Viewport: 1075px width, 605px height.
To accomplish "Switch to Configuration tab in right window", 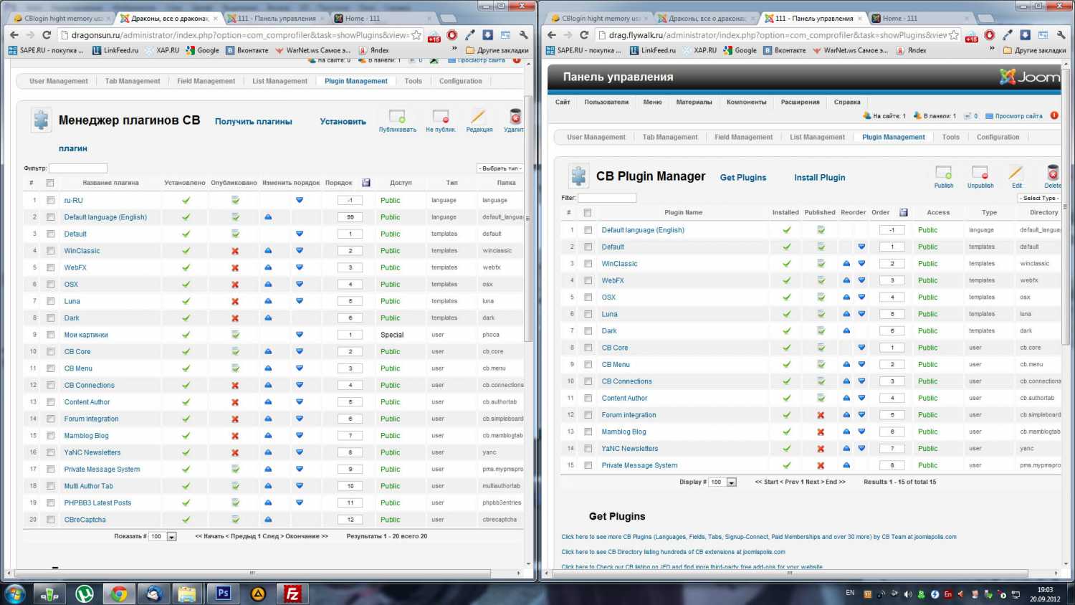I will [998, 137].
